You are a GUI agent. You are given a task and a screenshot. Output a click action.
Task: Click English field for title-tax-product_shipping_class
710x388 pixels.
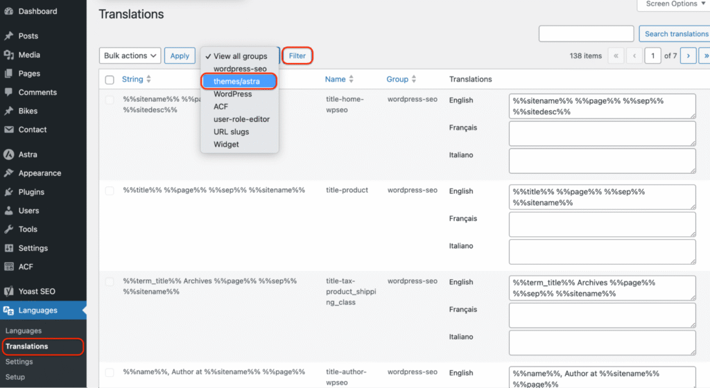pyautogui.click(x=603, y=288)
